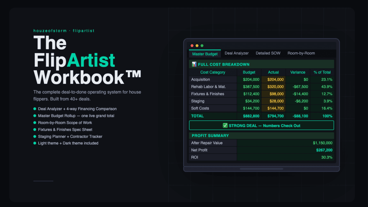Open the Deal Analyzer tab

tap(237, 53)
